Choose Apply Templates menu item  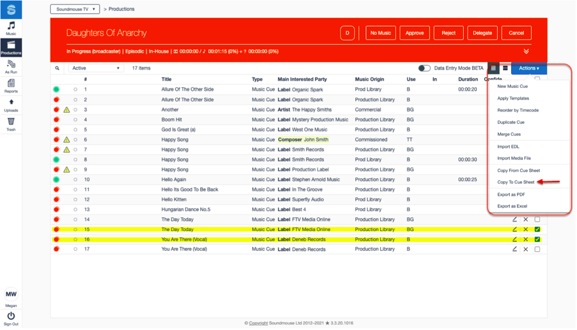tap(513, 98)
